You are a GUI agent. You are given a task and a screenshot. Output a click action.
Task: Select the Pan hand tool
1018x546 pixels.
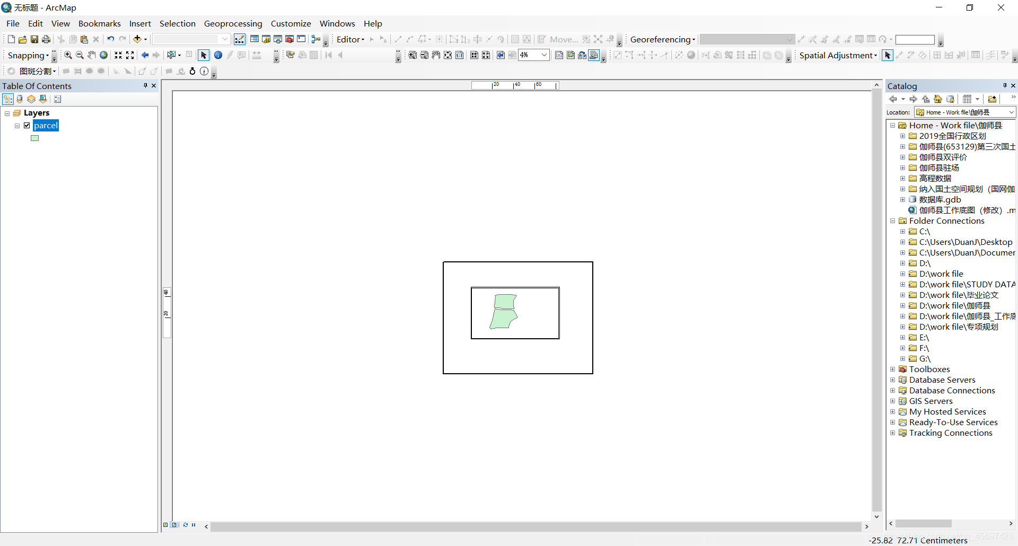(x=92, y=55)
